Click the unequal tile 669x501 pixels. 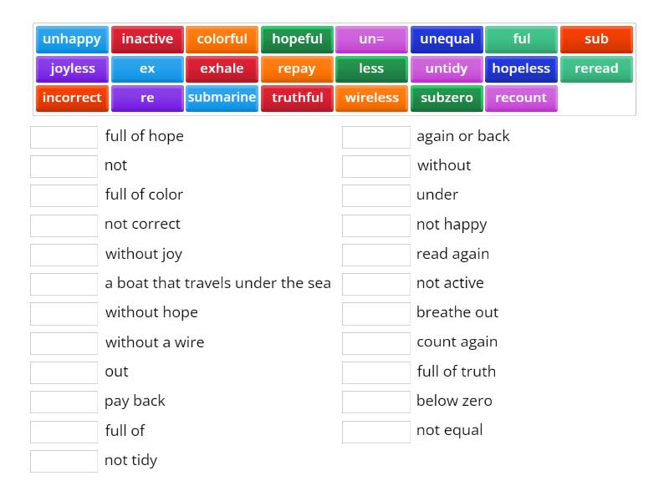(x=447, y=38)
